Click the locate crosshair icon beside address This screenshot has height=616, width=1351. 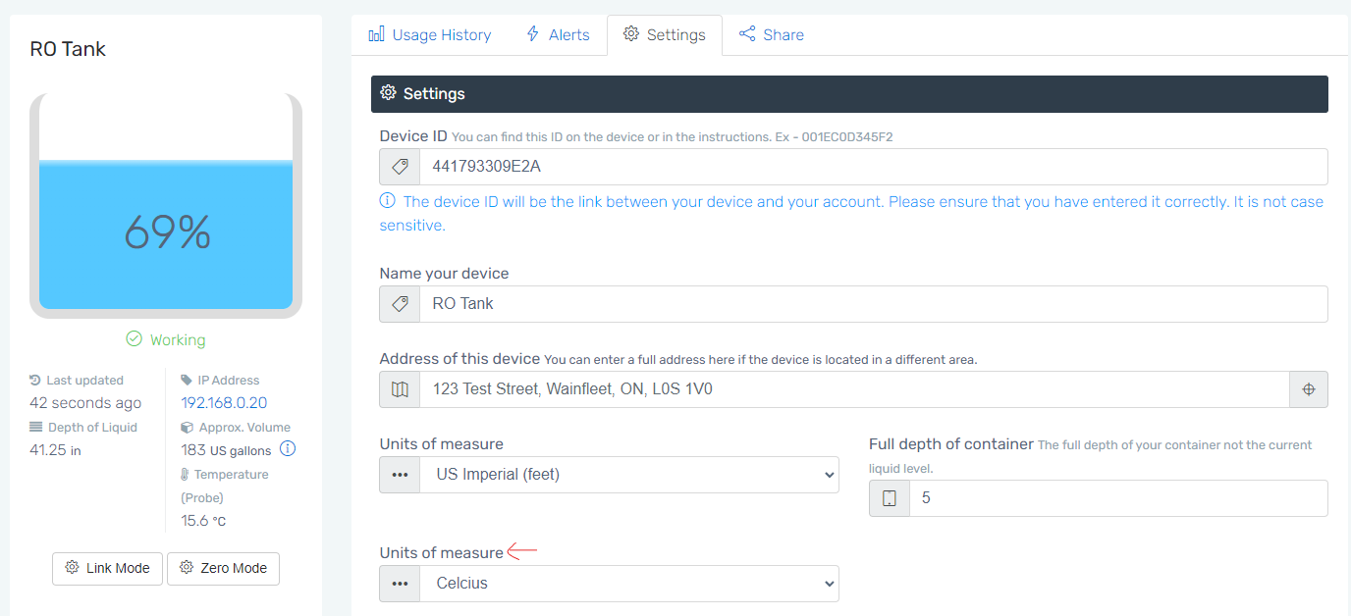(1309, 389)
